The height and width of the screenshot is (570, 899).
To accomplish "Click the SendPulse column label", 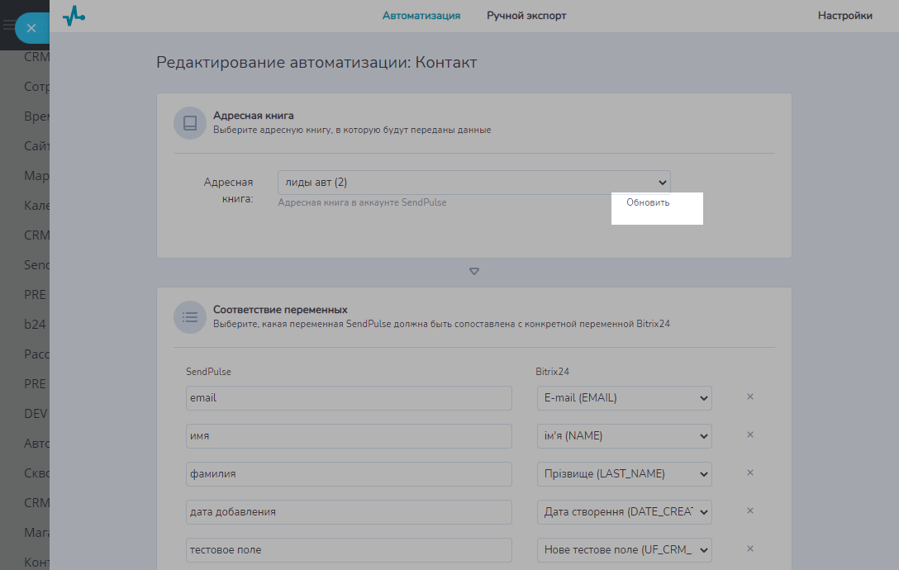I will (208, 372).
